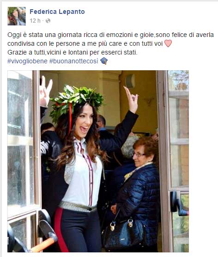Click the Federica Lepanto name link
The image size is (218, 257).
click(x=57, y=12)
